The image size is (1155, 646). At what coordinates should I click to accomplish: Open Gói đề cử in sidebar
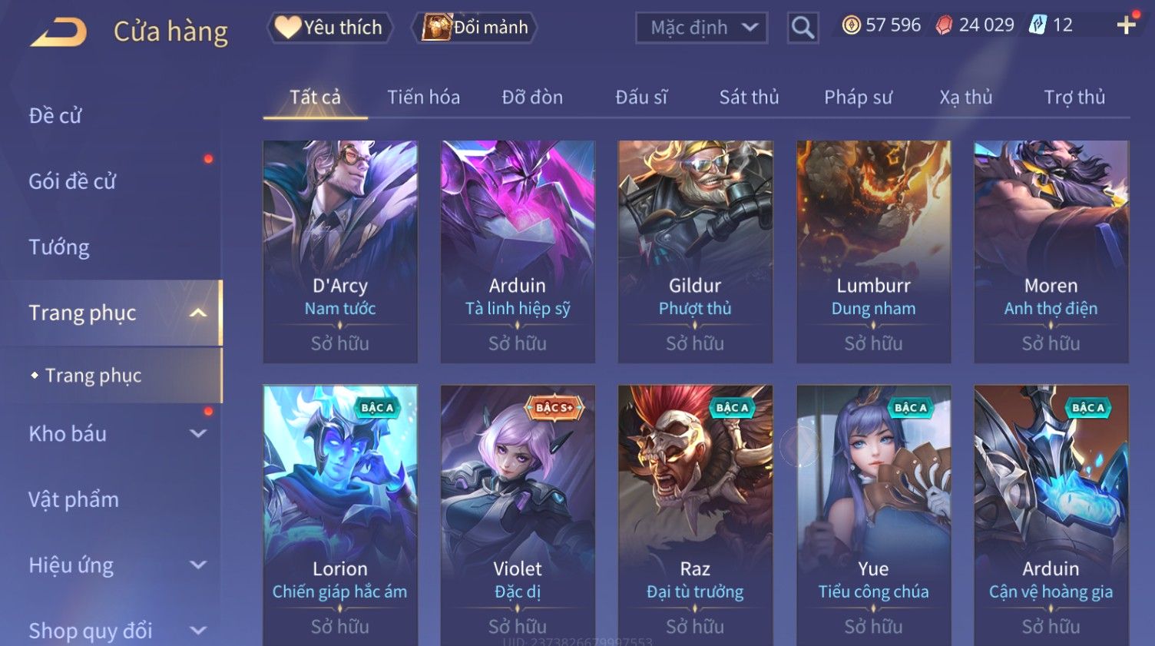(72, 181)
